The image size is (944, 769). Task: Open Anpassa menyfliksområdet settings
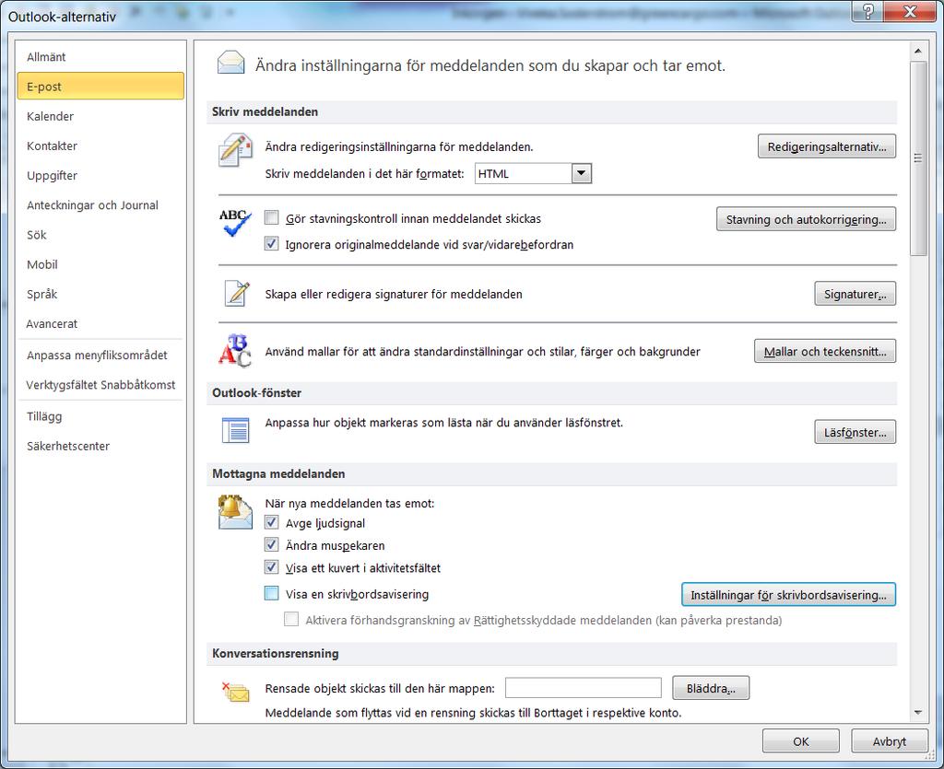[100, 355]
